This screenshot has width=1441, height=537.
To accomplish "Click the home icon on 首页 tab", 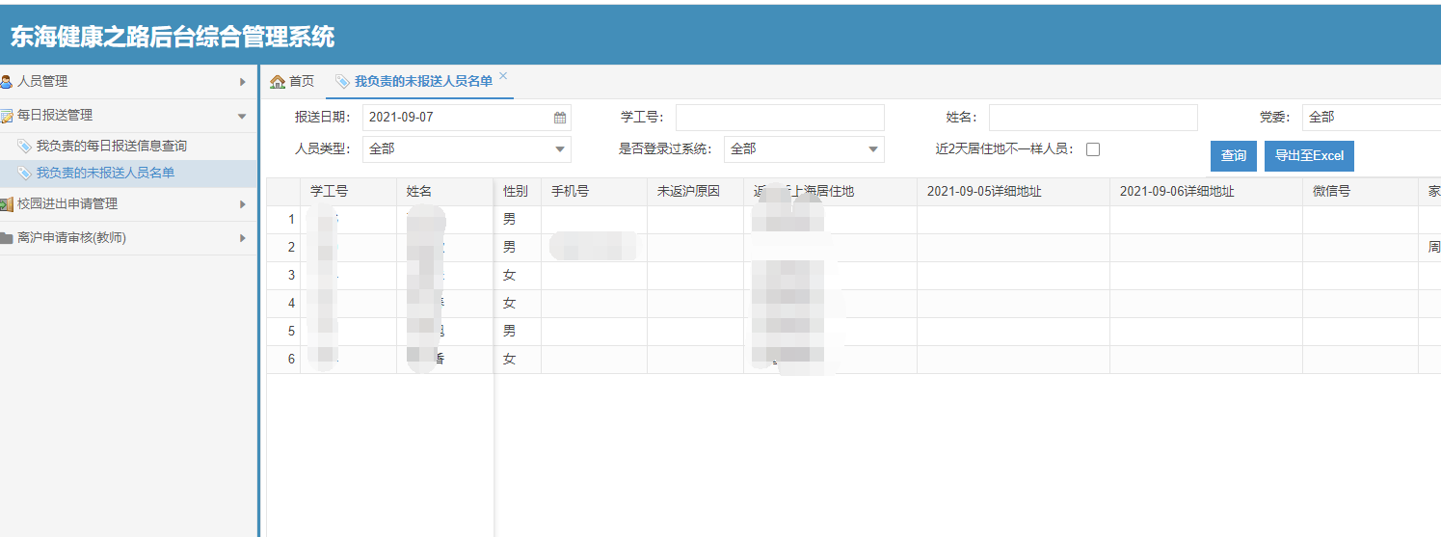I will pos(278,82).
